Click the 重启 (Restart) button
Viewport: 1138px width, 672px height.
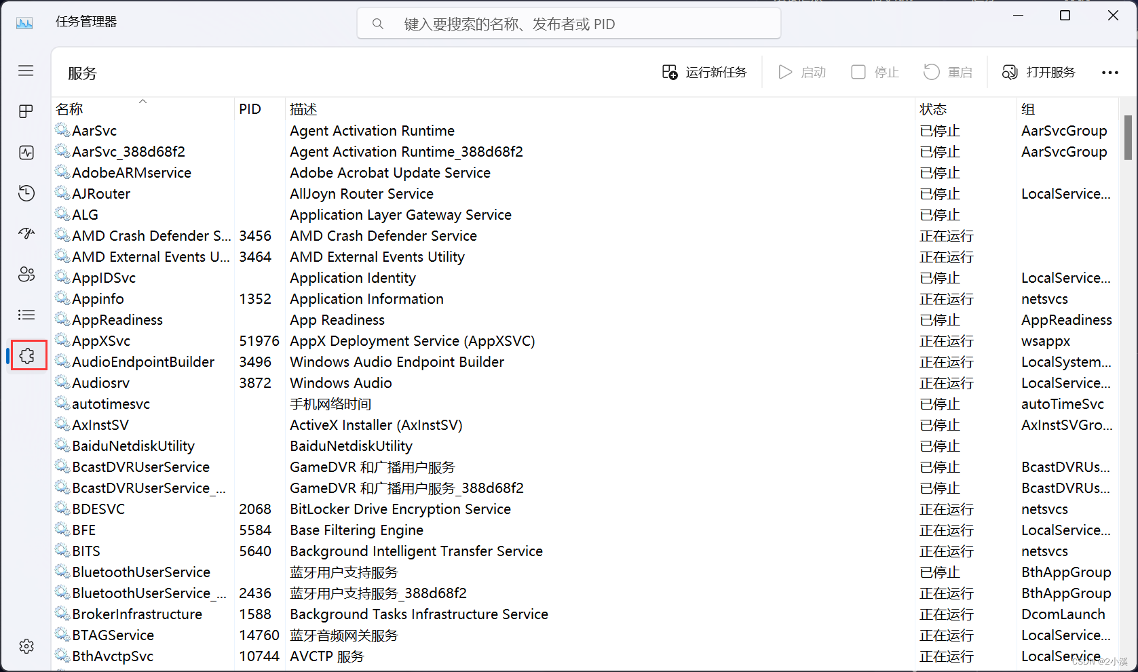click(x=948, y=72)
